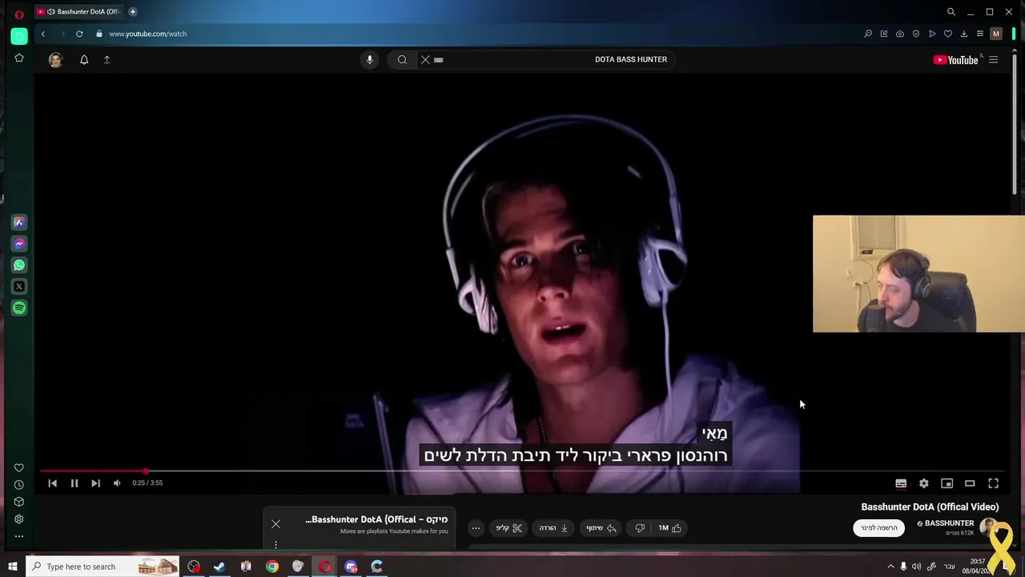Open the Opera profile M avatar
The width and height of the screenshot is (1025, 577).
[x=996, y=34]
